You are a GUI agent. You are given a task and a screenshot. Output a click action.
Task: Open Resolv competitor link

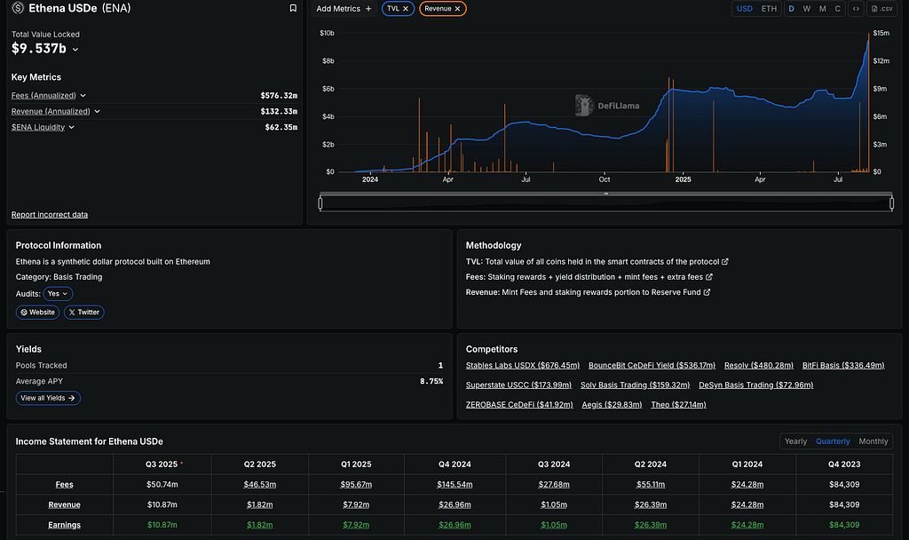(759, 365)
